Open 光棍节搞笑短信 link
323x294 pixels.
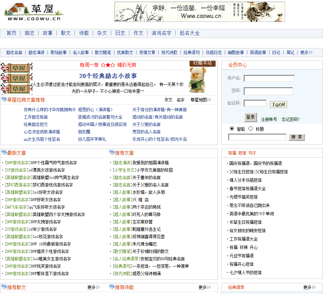click(243, 197)
